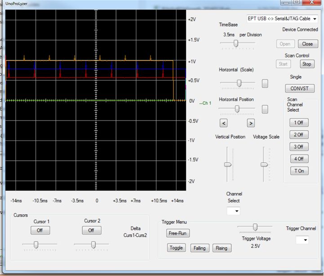Click the Trigger Voltage slider handle
Screen dimensions: 324x276
tap(255, 227)
